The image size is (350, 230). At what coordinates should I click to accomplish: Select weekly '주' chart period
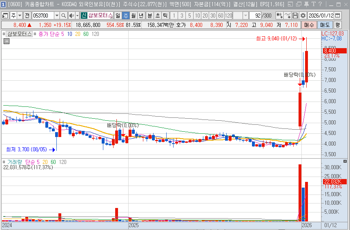pos(126,15)
